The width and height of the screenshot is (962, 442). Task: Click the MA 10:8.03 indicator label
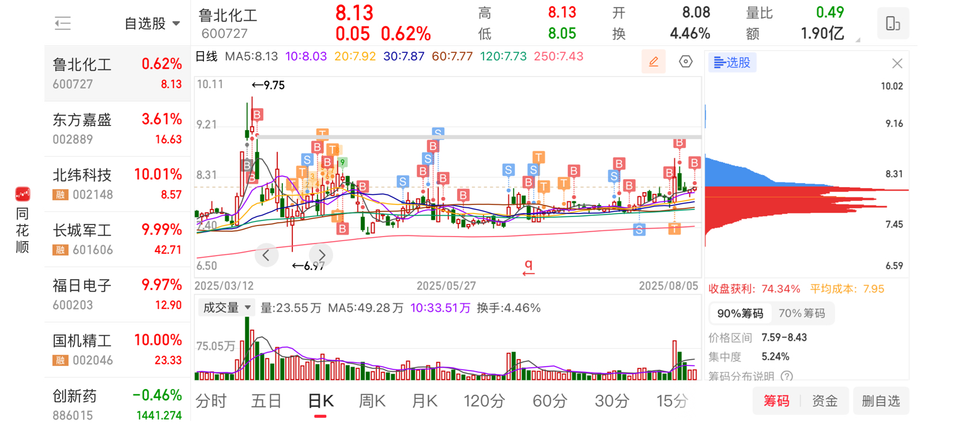tap(305, 56)
